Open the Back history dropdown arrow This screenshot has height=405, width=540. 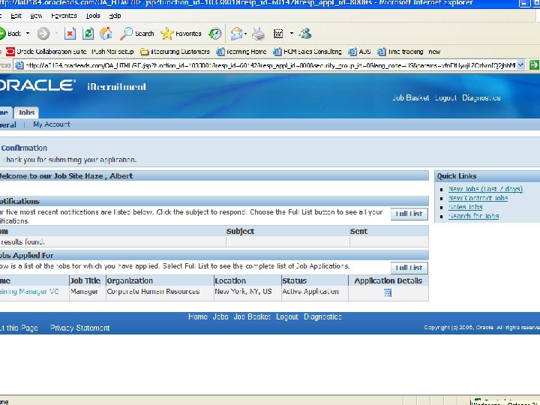(28, 34)
